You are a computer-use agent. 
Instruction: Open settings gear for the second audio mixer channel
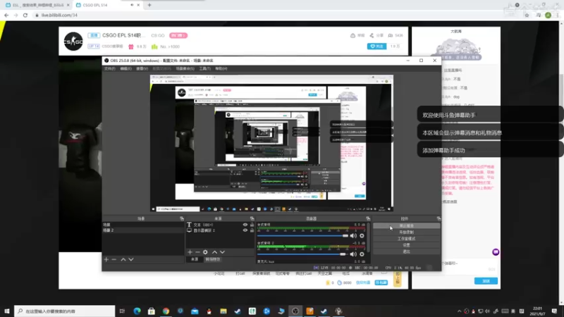(x=362, y=254)
